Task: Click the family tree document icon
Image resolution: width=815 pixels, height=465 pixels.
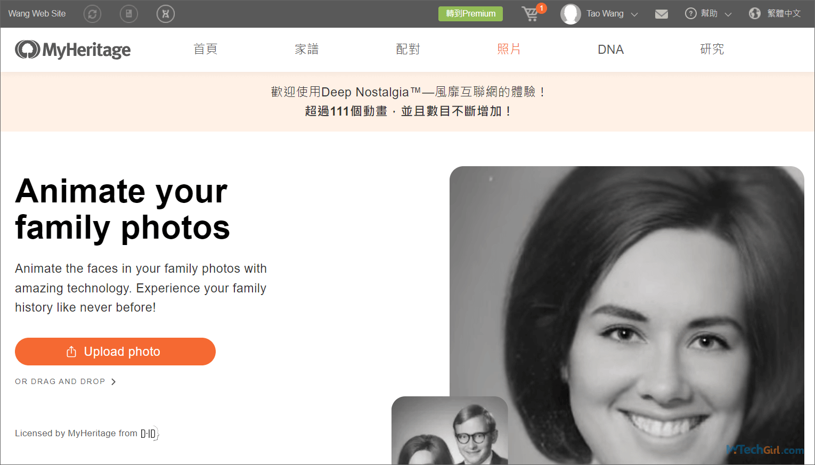Action: [129, 14]
